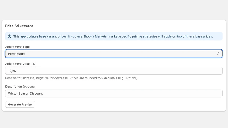Viewport: 228px width, 128px height.
Task: Click the Description field containing Winter Season Discount
Action: pos(114,94)
